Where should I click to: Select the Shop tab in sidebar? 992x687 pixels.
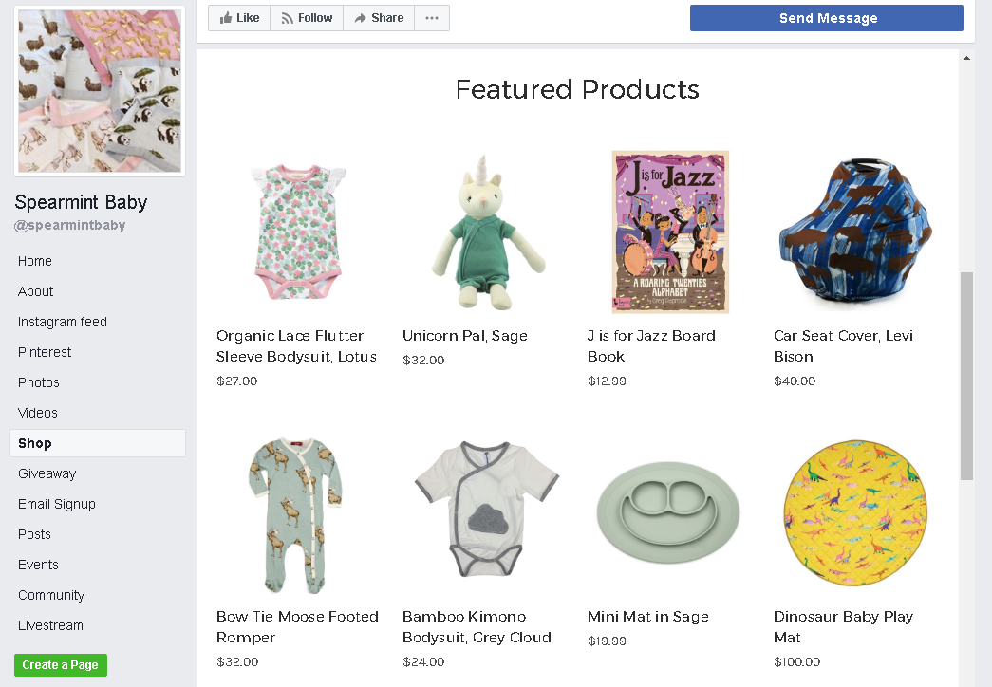coord(98,443)
